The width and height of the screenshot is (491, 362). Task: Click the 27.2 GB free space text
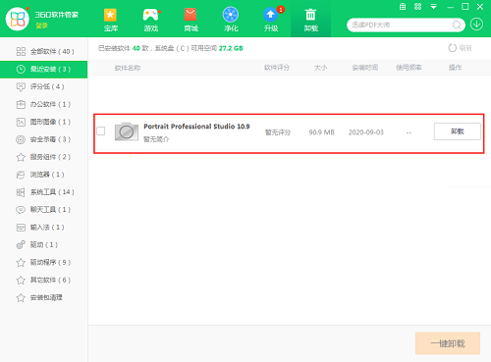click(x=231, y=48)
